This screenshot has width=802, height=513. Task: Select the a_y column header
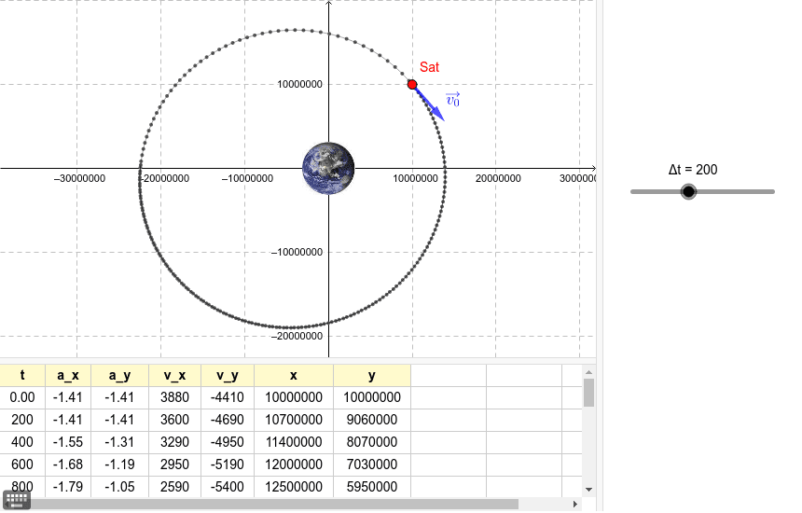pyautogui.click(x=119, y=375)
